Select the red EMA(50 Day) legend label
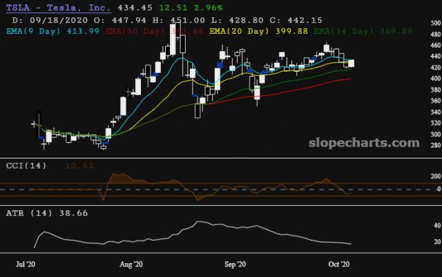Image resolution: width=442 pixels, height=277 pixels. pyautogui.click(x=154, y=31)
